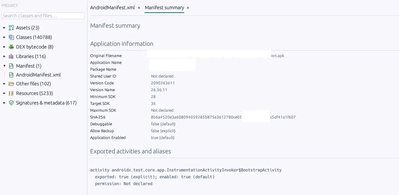Select Signatures & metadata (617) item
This screenshot has height=195, width=399.
tap(46, 103)
